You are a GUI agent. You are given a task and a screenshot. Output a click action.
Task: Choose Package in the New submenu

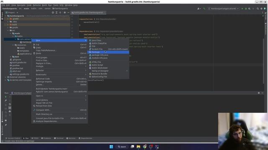108,52
